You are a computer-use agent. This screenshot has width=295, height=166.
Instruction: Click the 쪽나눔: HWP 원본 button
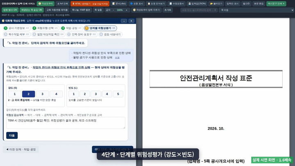pos(81,10)
